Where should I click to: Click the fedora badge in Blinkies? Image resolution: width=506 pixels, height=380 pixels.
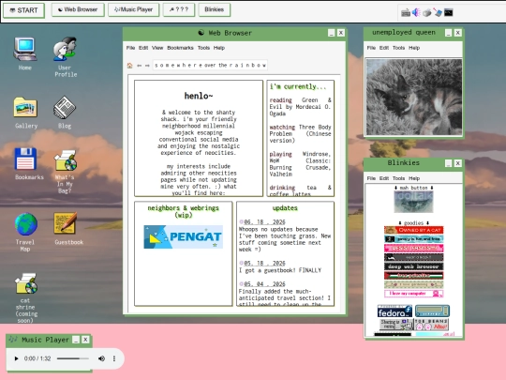pyautogui.click(x=395, y=312)
